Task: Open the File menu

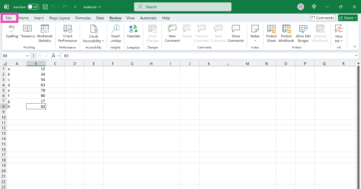Action: 8,18
